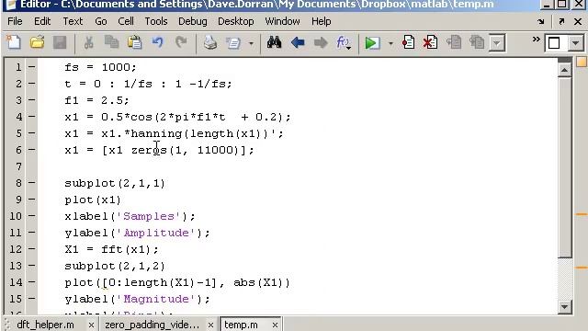588x331 pixels.
Task: Go back with the blue left arrow
Action: 298,42
